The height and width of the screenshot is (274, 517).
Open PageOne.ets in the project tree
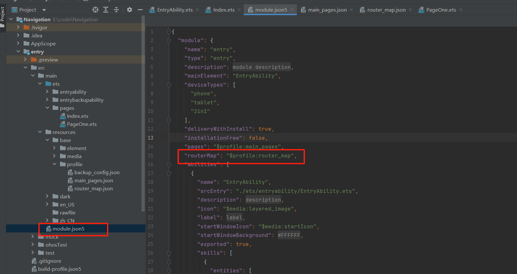click(82, 124)
